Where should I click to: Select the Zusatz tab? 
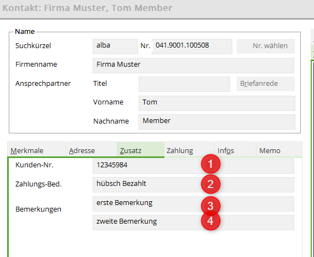(x=140, y=150)
